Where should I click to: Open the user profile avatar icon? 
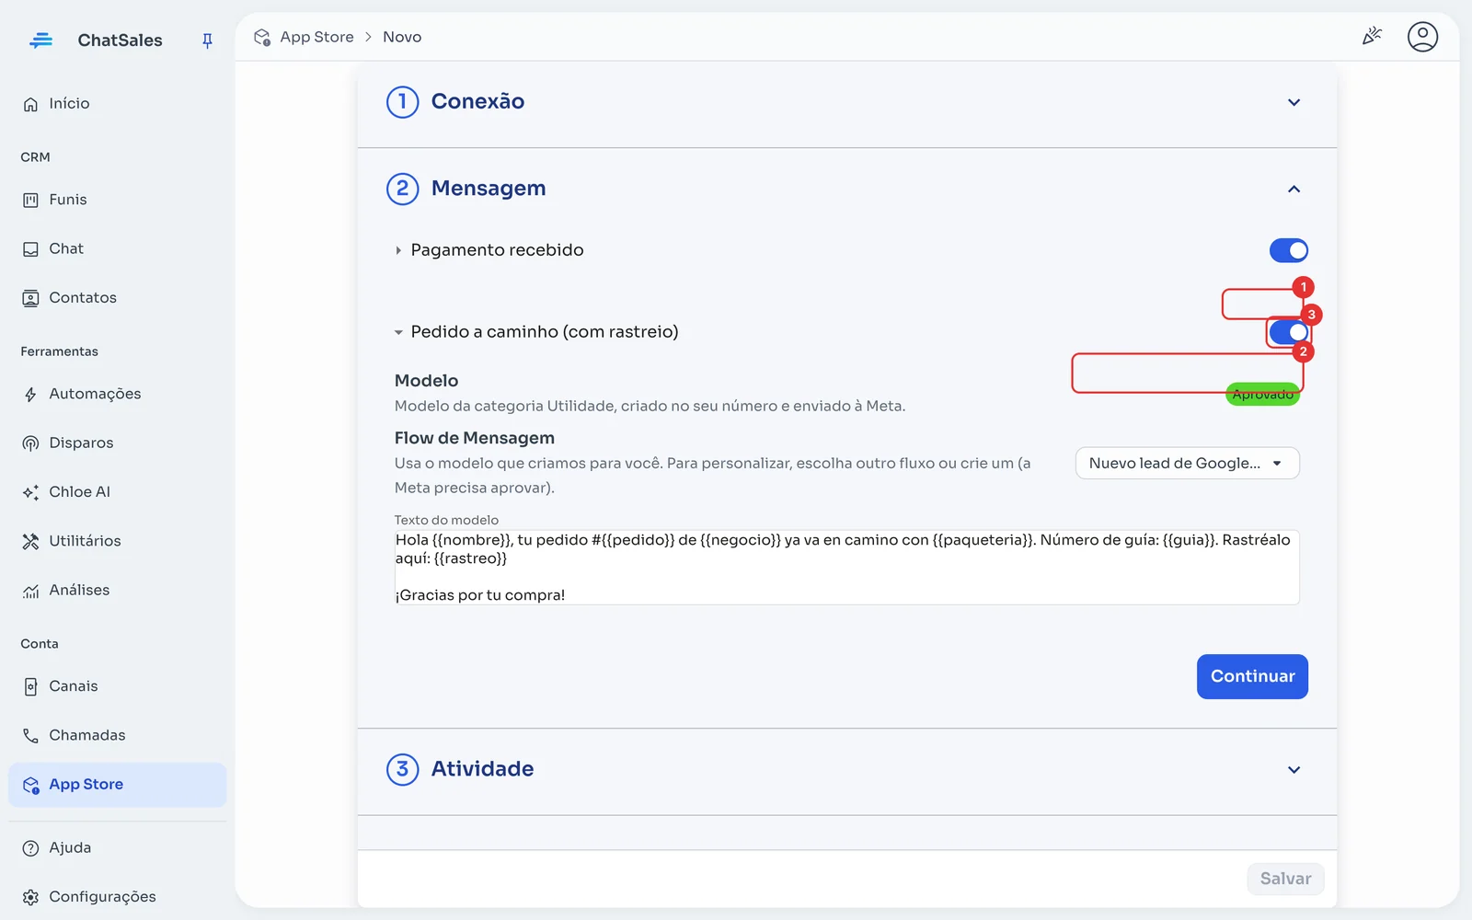[x=1422, y=37]
